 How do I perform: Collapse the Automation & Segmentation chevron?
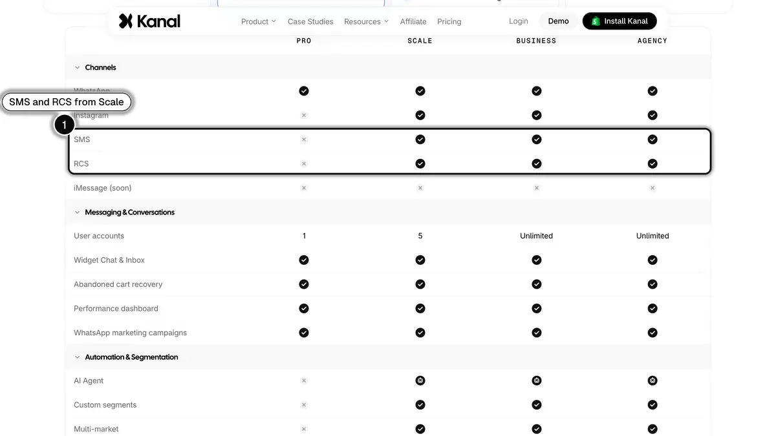(x=78, y=357)
